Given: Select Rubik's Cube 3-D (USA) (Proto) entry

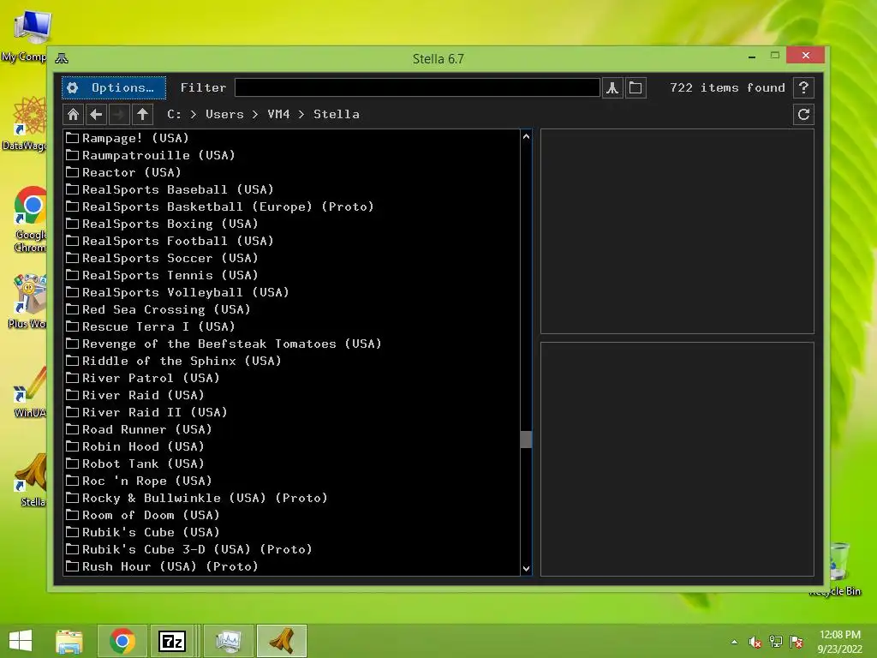Looking at the screenshot, I should click(x=292, y=549).
